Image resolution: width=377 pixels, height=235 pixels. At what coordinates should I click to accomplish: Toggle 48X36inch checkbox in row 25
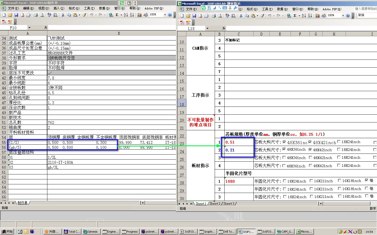(284, 157)
